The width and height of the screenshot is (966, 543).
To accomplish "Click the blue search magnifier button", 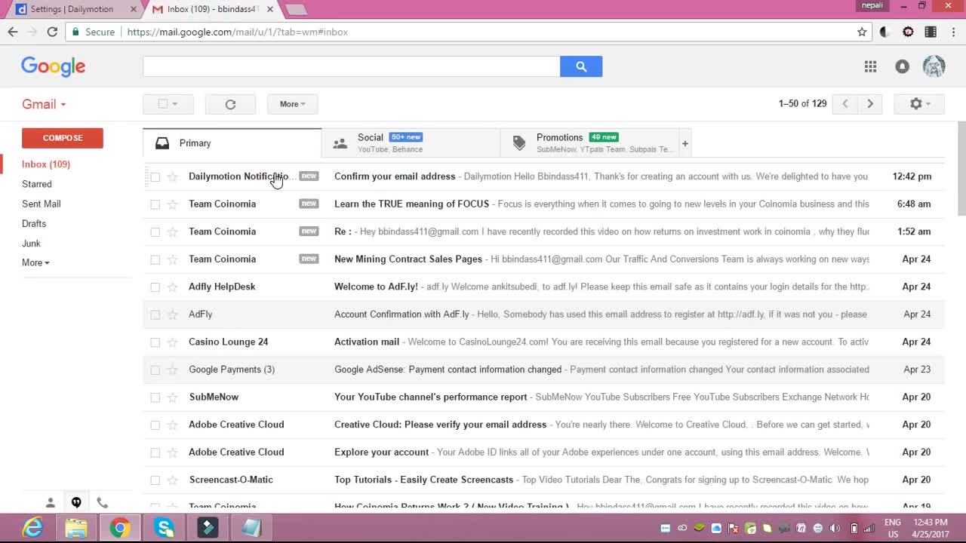I will tap(581, 66).
